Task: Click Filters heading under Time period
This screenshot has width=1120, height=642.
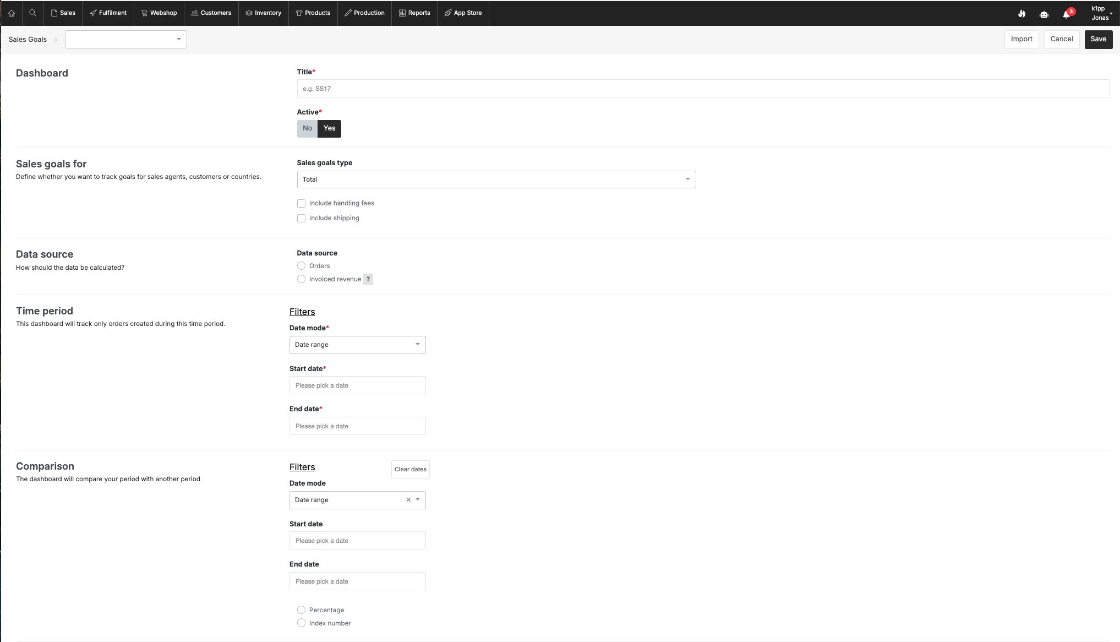Action: (302, 312)
